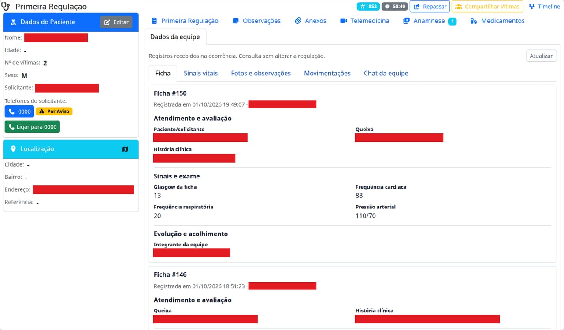Click the location pin icon in Localização
This screenshot has width=564, height=330.
[13, 149]
